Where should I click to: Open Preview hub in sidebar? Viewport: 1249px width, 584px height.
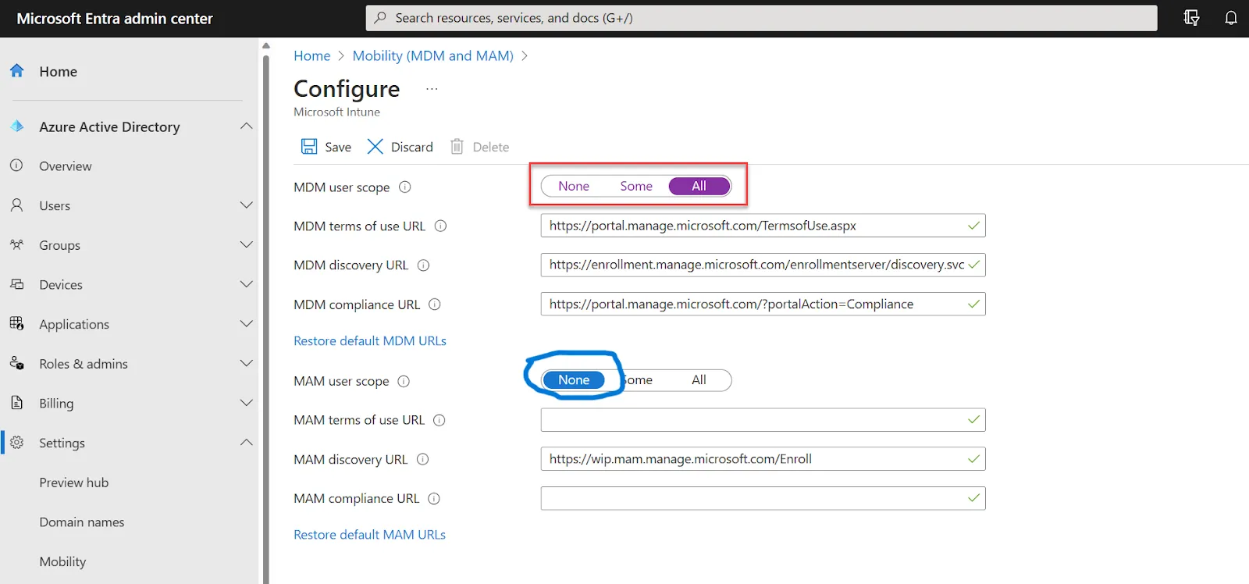[74, 483]
